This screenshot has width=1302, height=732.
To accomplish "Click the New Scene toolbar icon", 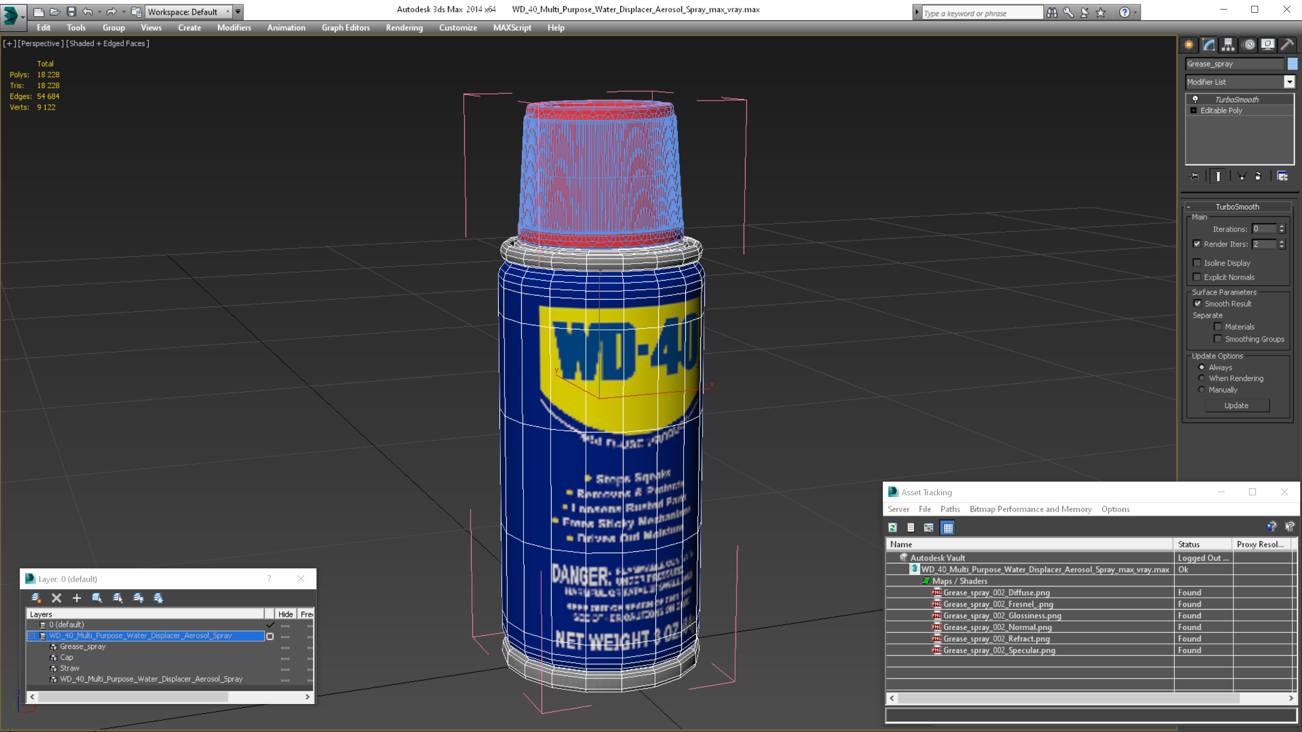I will [38, 11].
